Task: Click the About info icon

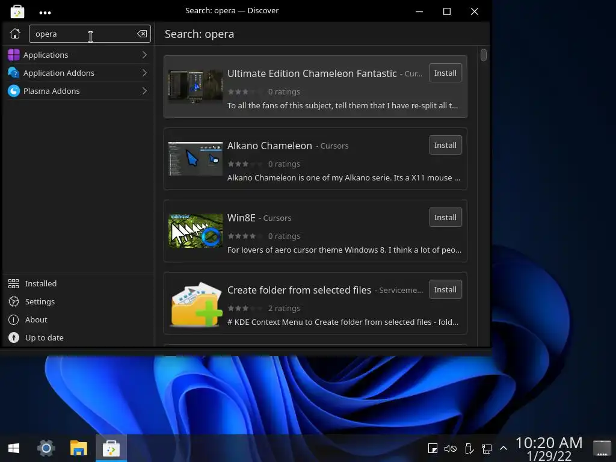Action: click(14, 320)
